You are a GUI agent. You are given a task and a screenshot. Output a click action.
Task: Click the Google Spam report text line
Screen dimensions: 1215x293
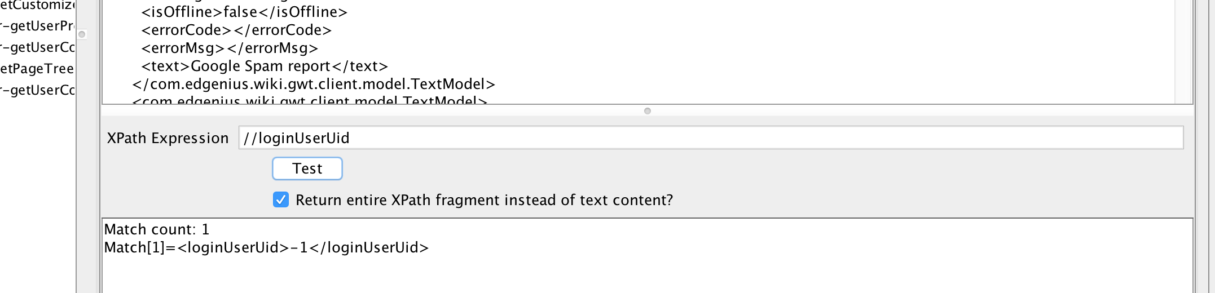[x=265, y=66]
